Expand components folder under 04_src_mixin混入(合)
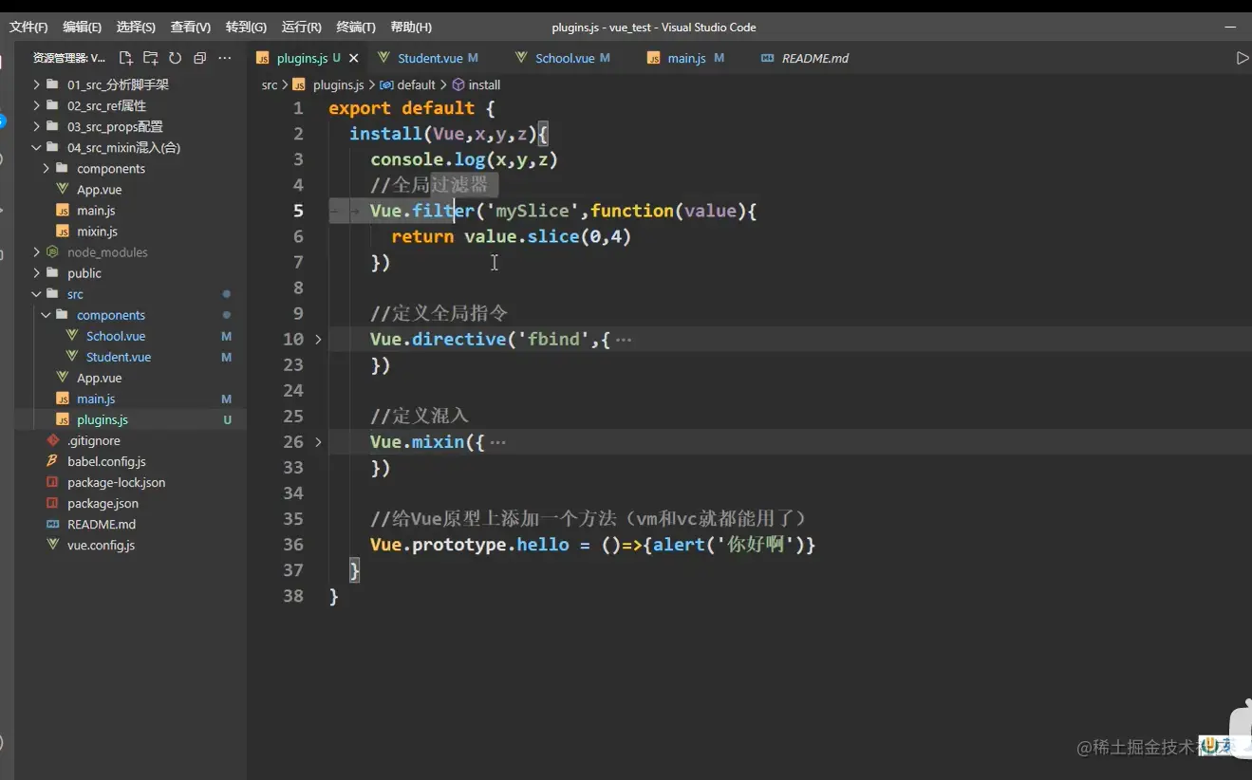The width and height of the screenshot is (1252, 780). pyautogui.click(x=111, y=169)
